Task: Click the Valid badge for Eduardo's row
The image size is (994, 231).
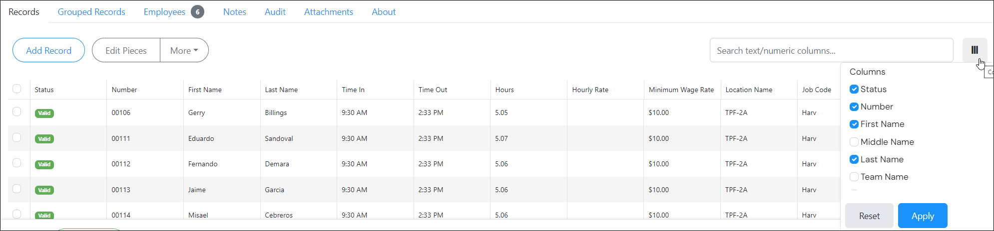Action: coord(44,139)
